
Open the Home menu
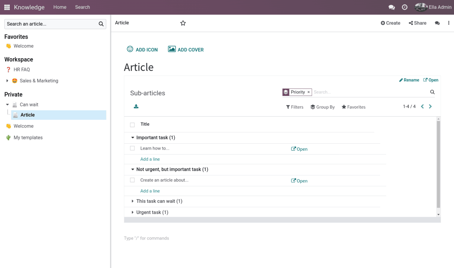[x=60, y=7]
